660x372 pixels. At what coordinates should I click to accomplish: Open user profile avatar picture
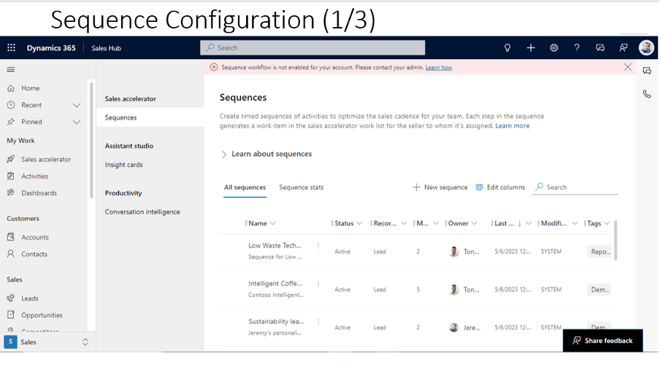click(646, 47)
